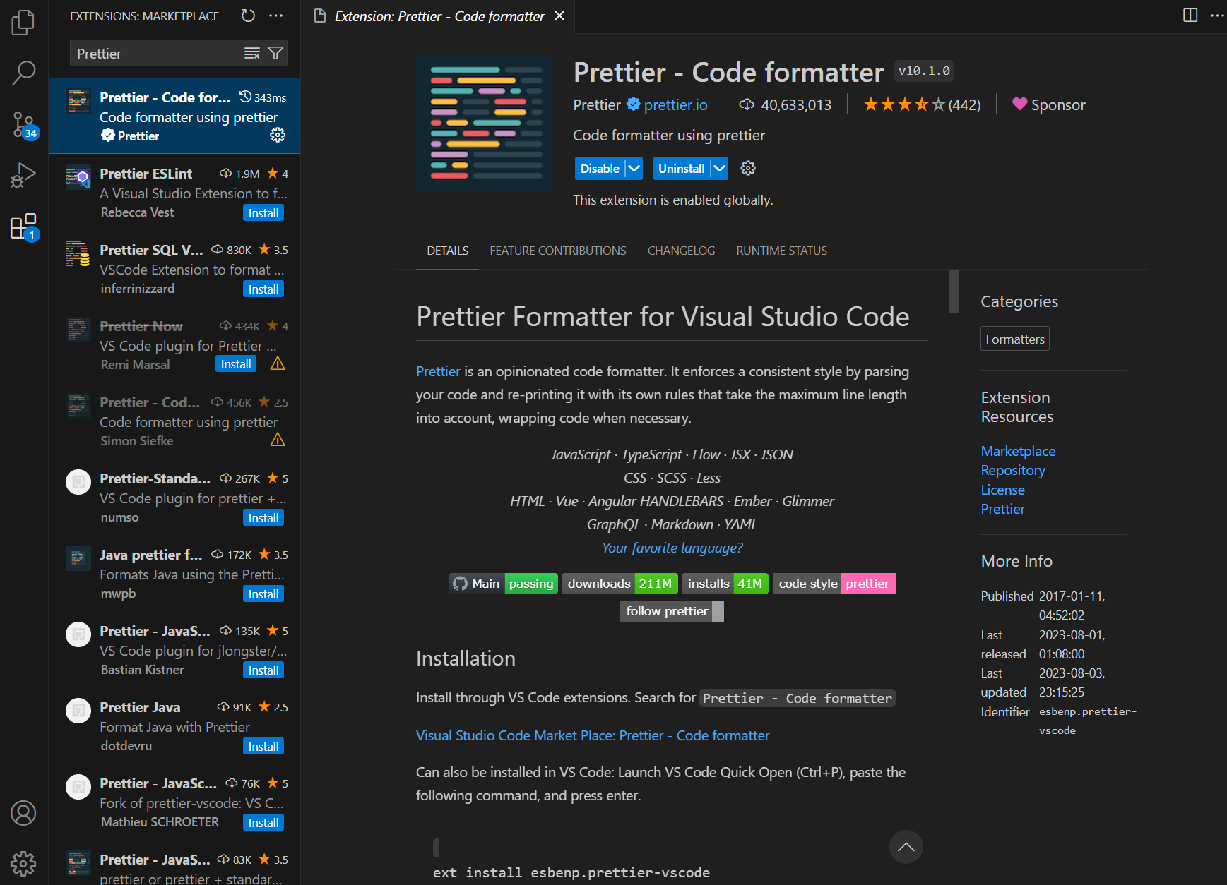The height and width of the screenshot is (885, 1227).
Task: Open the Prettier link under Extension Resources
Action: 1002,509
